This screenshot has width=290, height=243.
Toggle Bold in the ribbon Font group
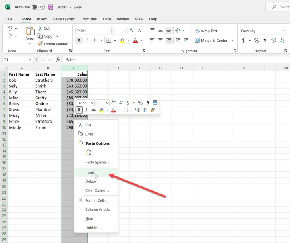[79, 40]
